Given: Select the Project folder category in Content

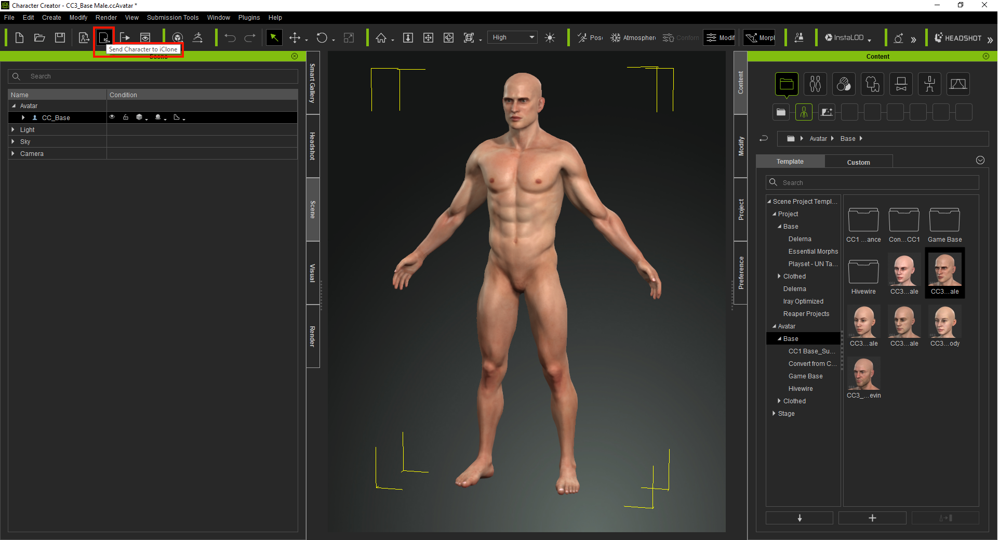Looking at the screenshot, I should (787, 84).
